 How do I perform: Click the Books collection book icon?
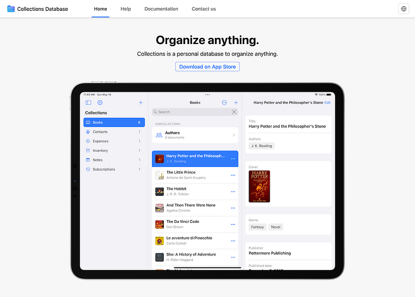pos(88,122)
